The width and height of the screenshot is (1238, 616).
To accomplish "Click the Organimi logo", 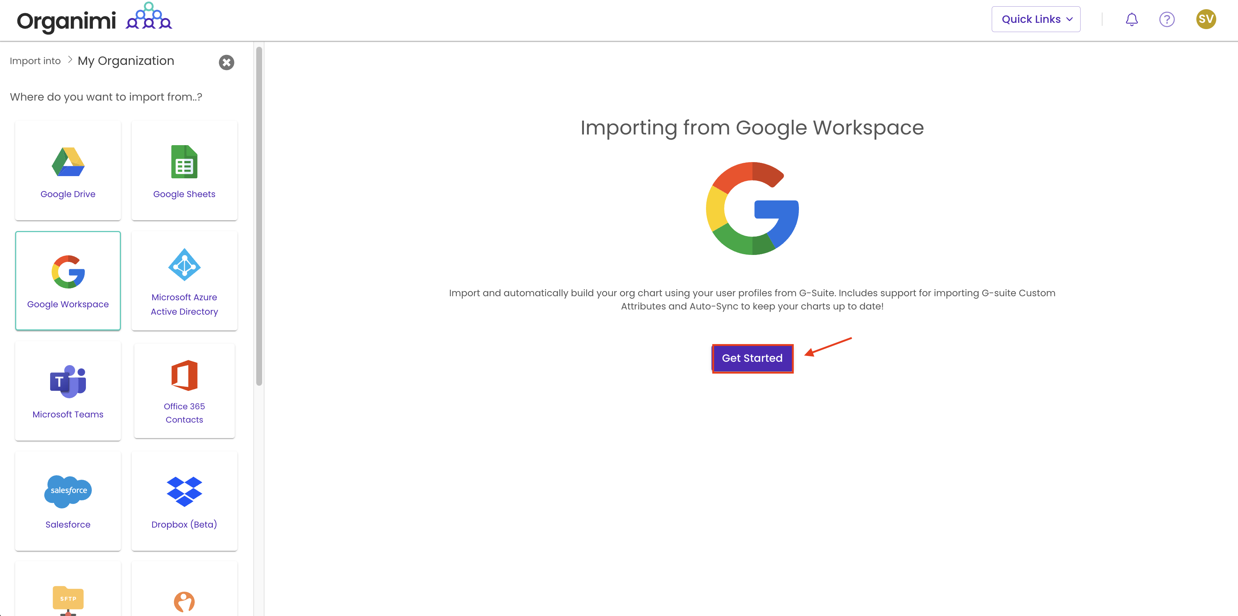I will (x=94, y=20).
